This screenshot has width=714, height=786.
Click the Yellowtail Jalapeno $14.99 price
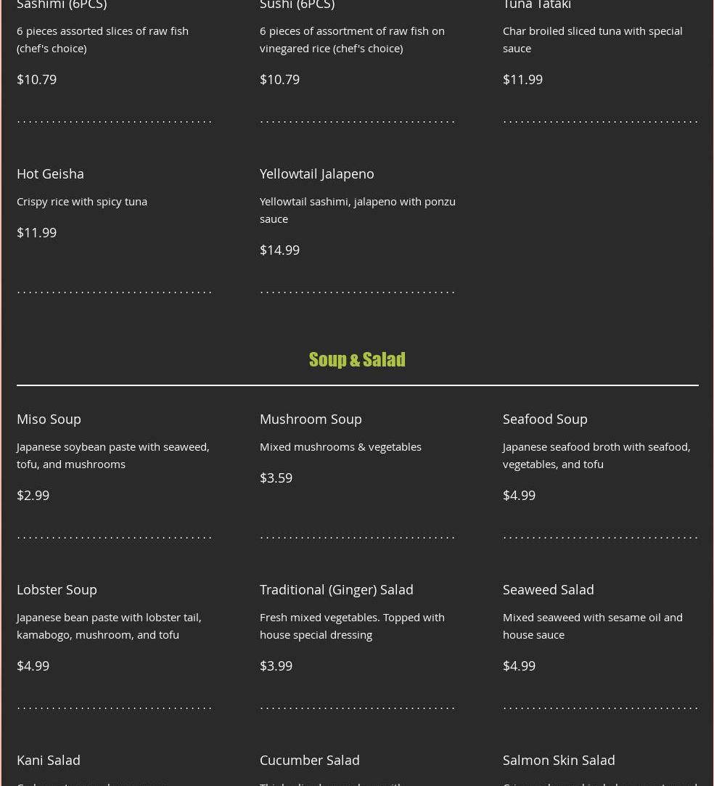coord(279,250)
